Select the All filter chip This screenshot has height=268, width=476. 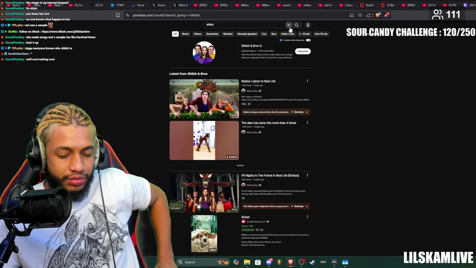click(x=175, y=34)
